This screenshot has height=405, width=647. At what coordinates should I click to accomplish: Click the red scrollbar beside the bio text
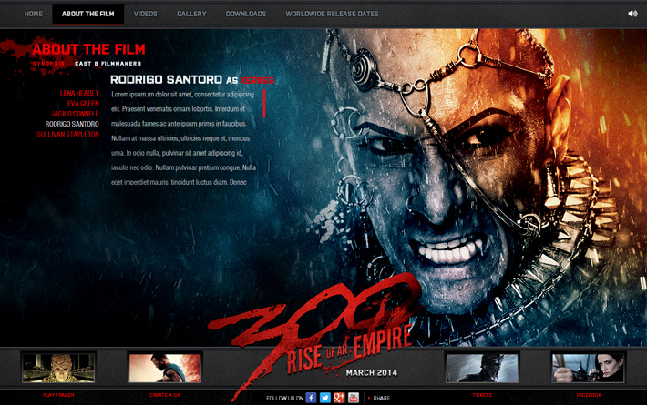264,104
